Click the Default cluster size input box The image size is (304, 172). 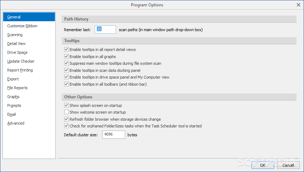click(x=114, y=134)
